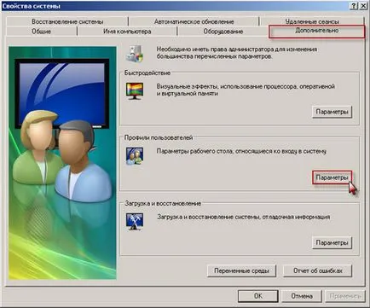Click the Загрузка и восстановление group label
370x308 pixels.
point(163,203)
